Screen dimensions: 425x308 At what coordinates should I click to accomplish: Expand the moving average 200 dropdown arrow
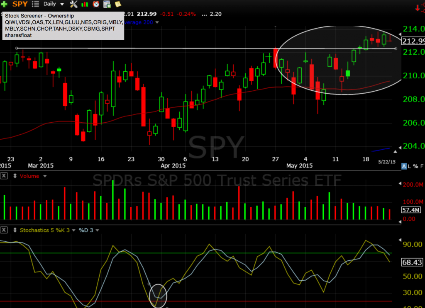(157, 22)
